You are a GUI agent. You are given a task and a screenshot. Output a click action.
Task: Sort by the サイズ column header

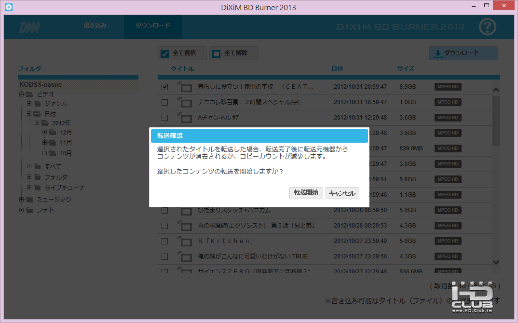405,68
